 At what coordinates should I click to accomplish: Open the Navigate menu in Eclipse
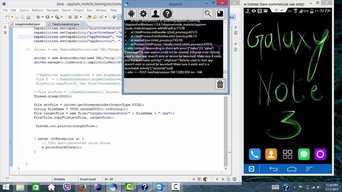pos(52,10)
